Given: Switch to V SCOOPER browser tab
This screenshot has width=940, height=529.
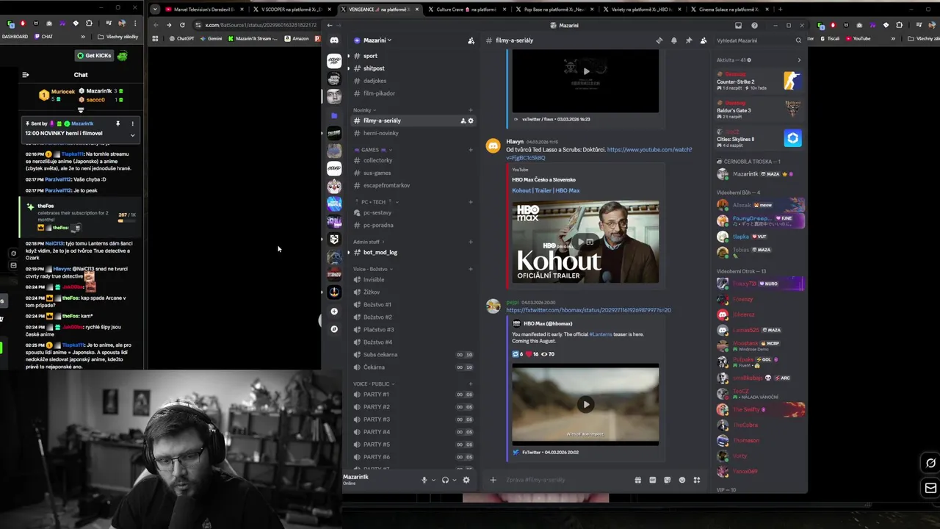Looking at the screenshot, I should 291,10.
